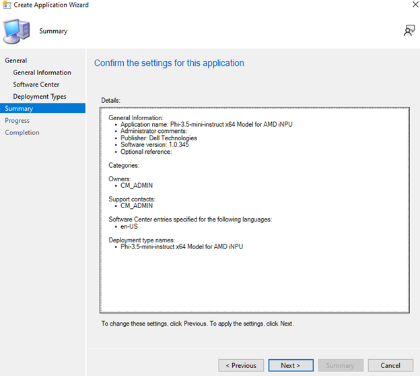The height and width of the screenshot is (376, 420).
Task: Click the computer icon in the Summary header
Action: pyautogui.click(x=17, y=30)
